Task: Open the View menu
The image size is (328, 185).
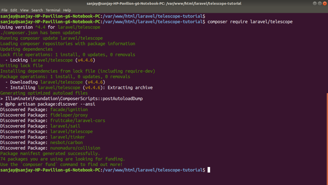Action: click(x=24, y=10)
